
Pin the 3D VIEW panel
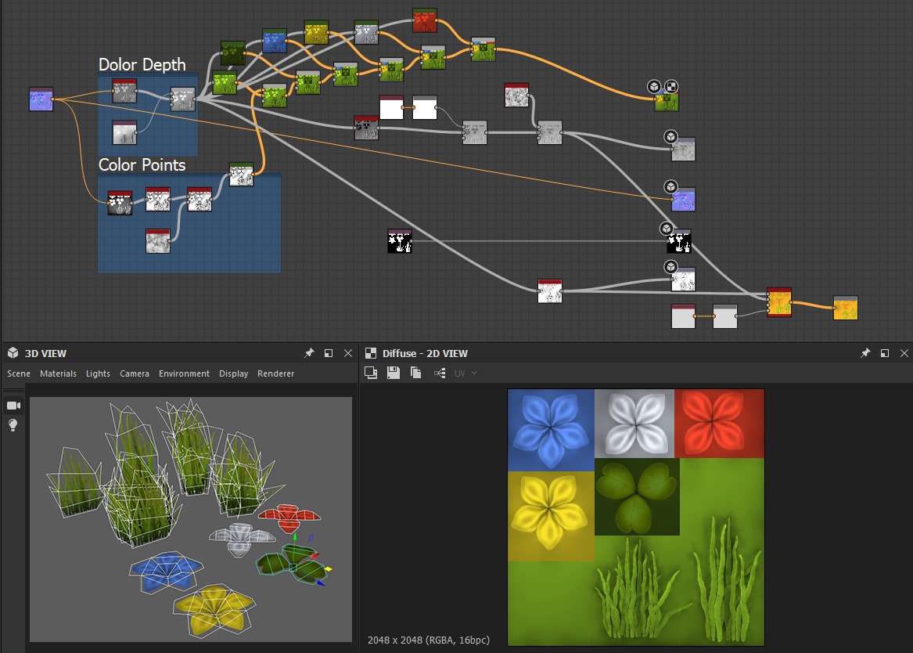point(309,353)
